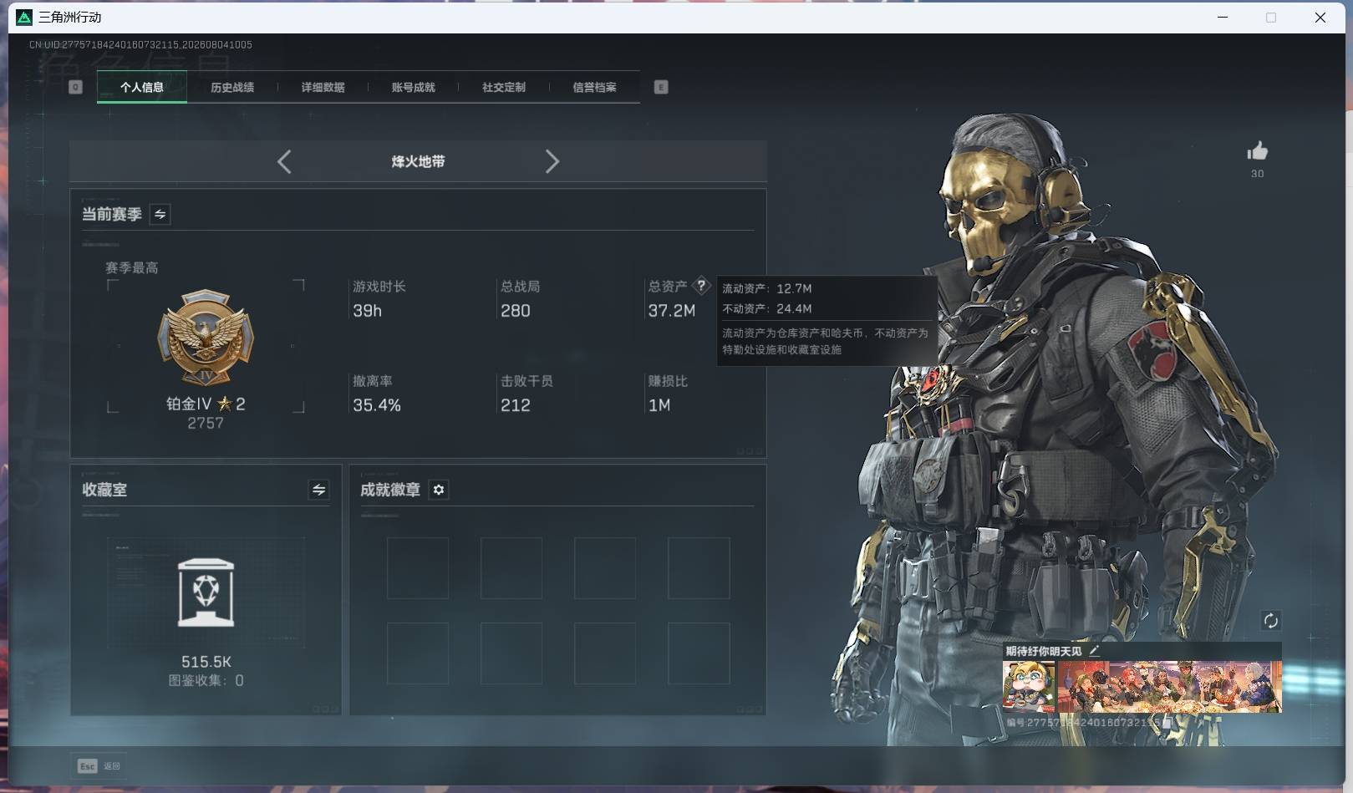Image resolution: width=1353 pixels, height=793 pixels.
Task: Click the 图鉴收集 count text
Action: [206, 681]
